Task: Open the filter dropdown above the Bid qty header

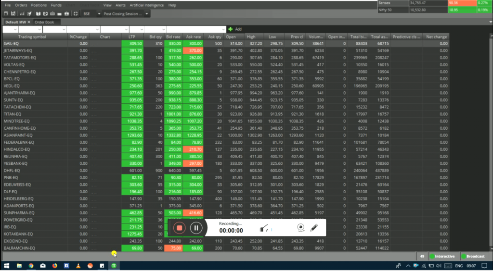Action: click(155, 29)
